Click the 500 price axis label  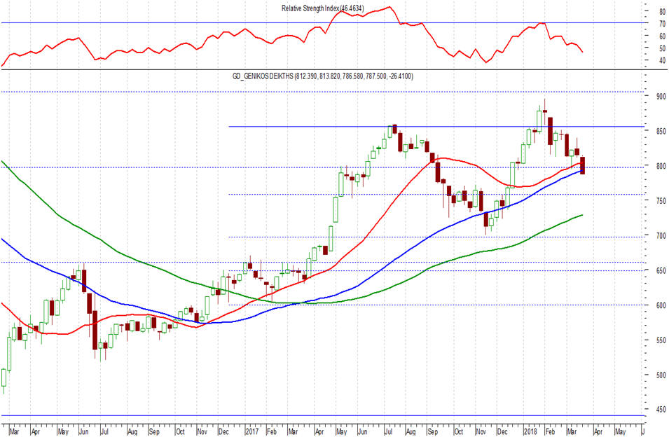pyautogui.click(x=661, y=375)
